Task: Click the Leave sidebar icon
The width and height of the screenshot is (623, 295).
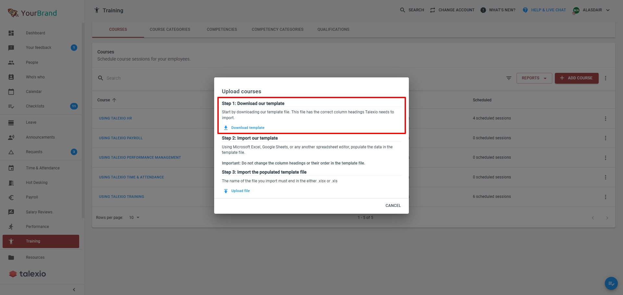Action: point(11,122)
